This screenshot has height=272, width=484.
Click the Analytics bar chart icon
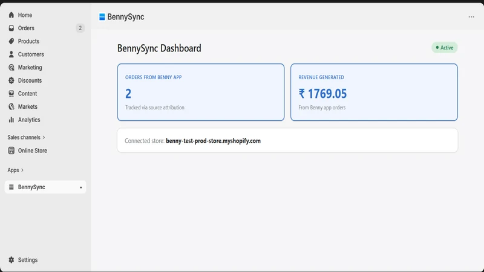coord(11,120)
